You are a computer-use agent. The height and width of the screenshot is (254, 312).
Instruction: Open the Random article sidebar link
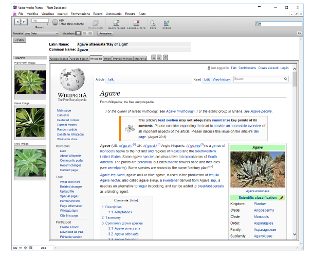67,130
